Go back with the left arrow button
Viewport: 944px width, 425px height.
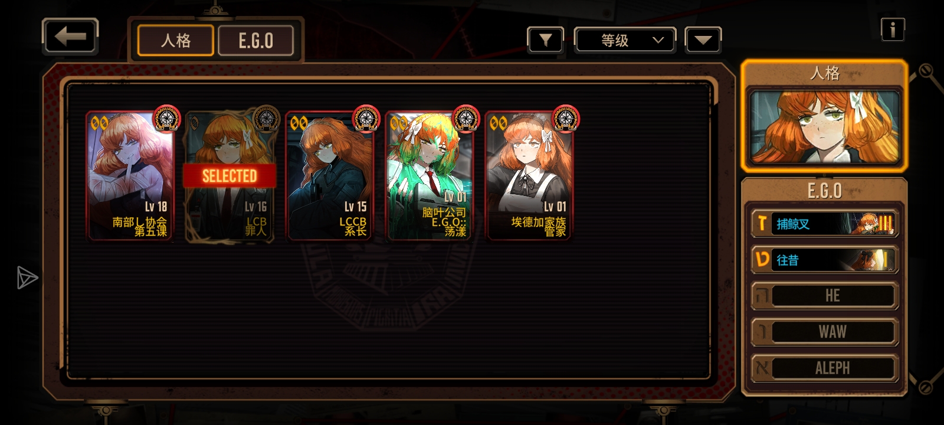pos(70,37)
